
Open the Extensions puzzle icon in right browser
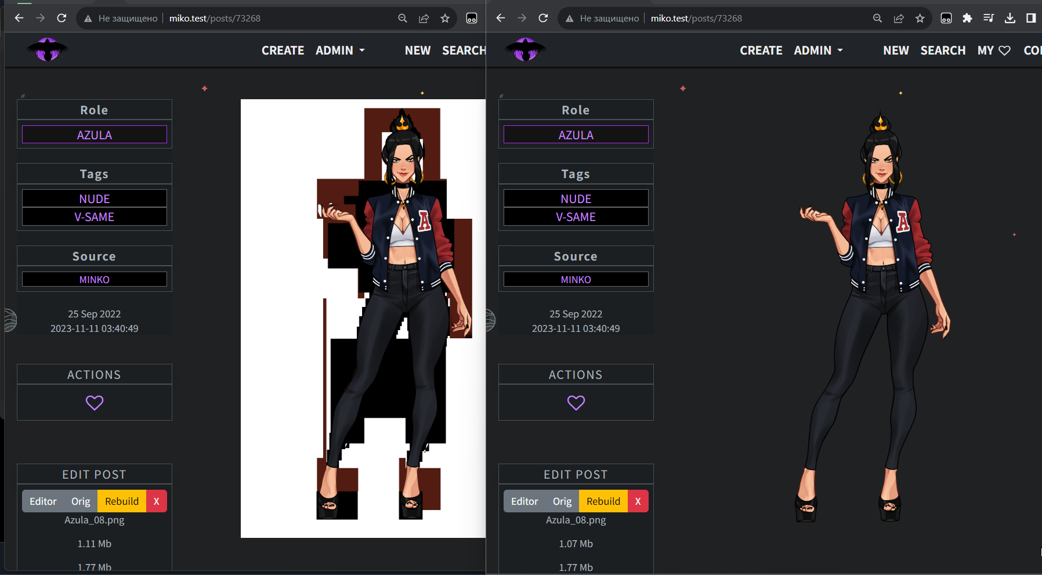click(967, 18)
